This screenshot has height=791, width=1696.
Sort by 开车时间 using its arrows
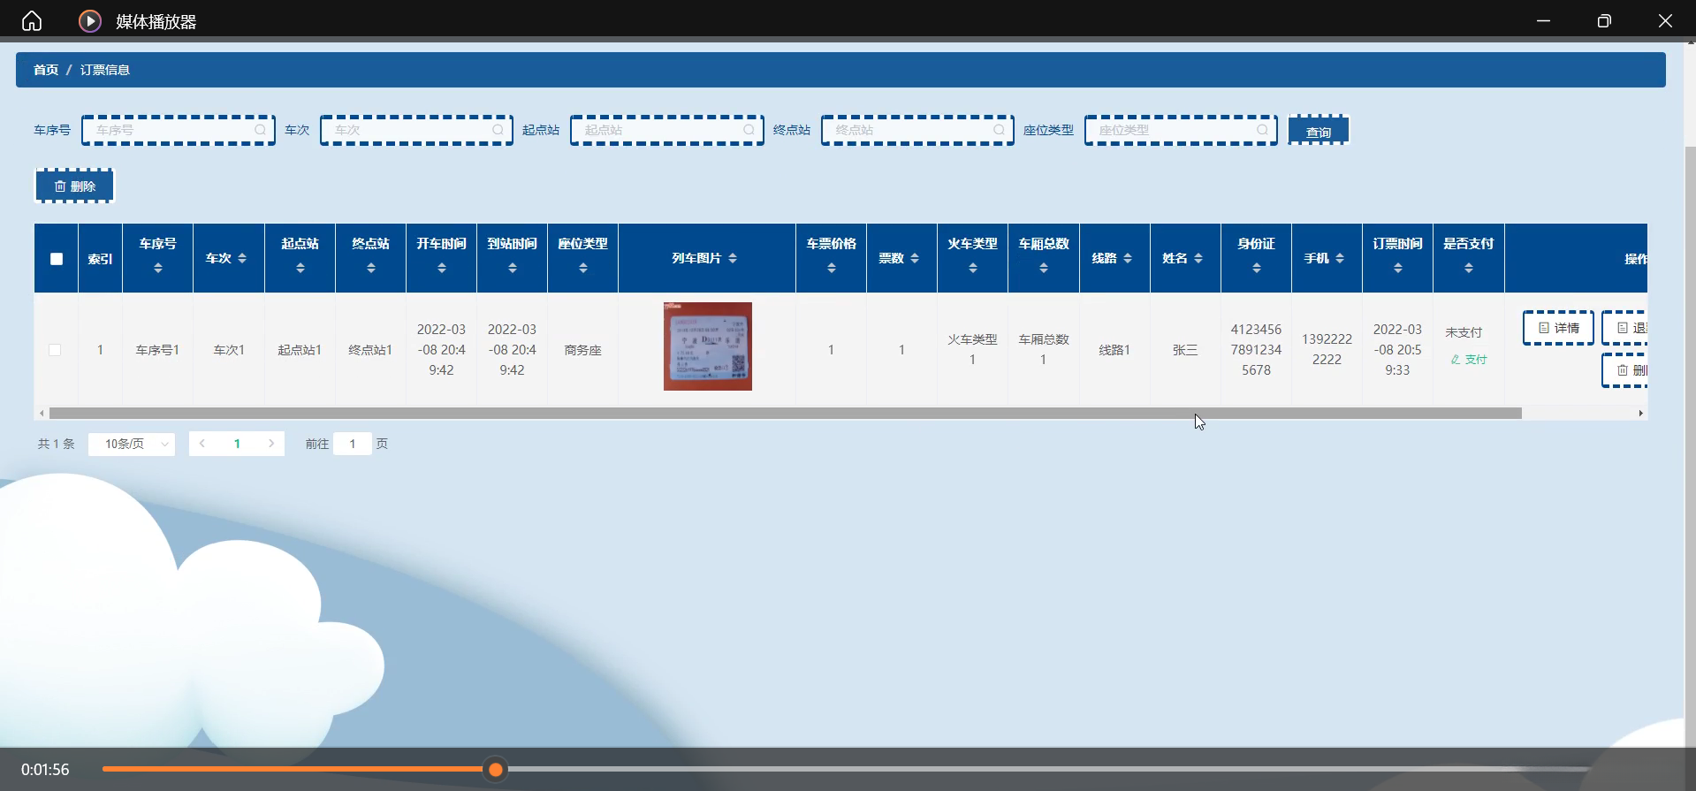tap(442, 268)
